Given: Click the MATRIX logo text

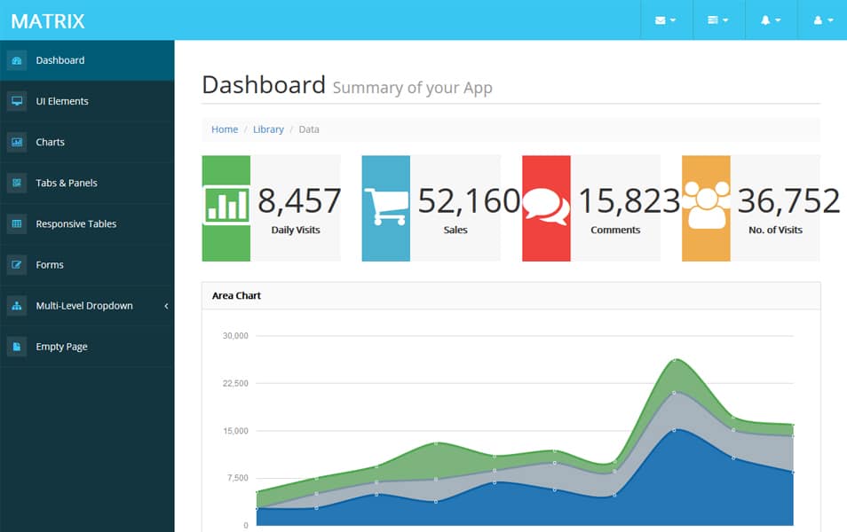Looking at the screenshot, I should (49, 20).
